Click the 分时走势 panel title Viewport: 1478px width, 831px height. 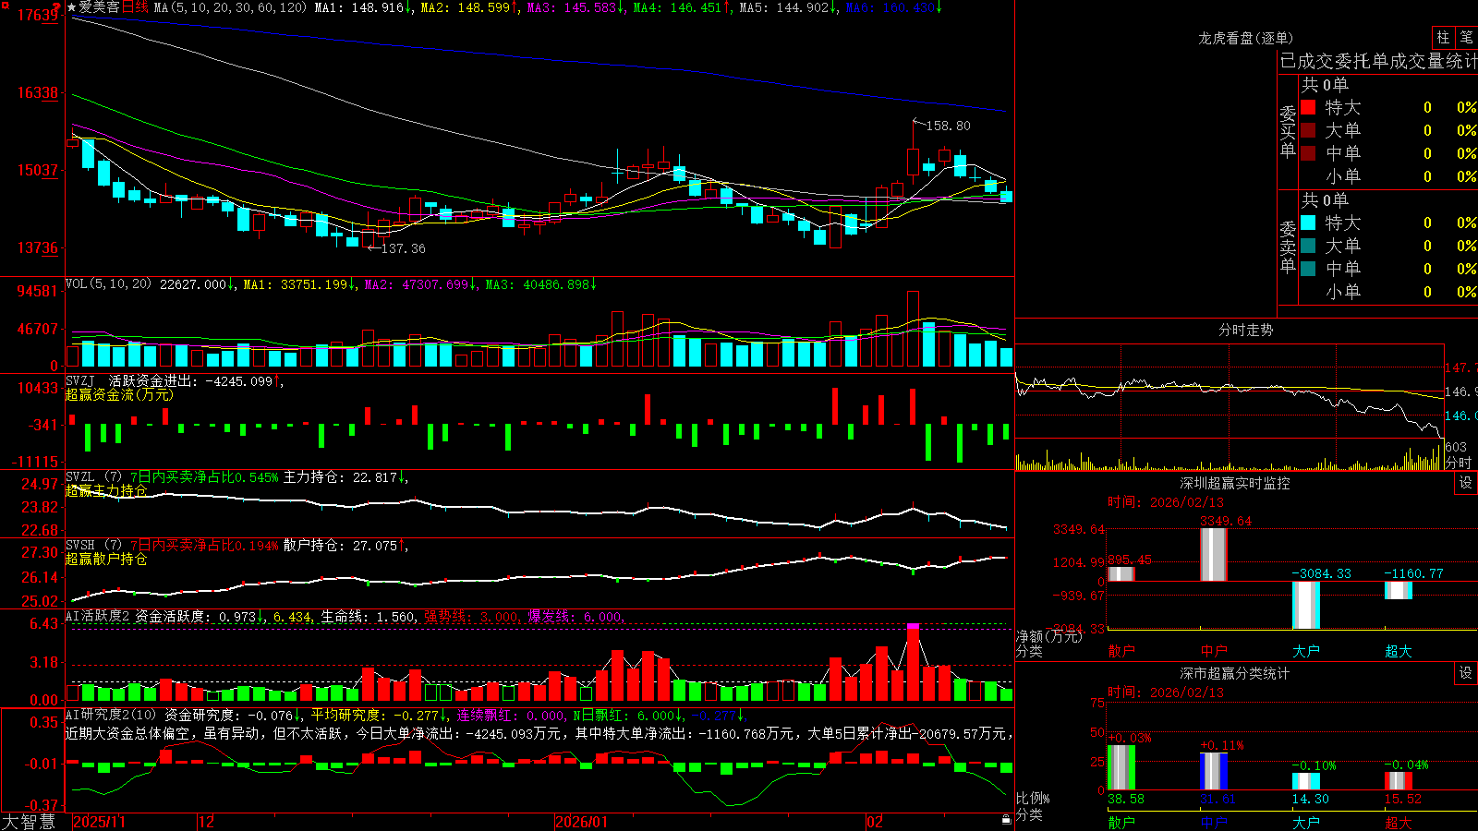(1246, 330)
